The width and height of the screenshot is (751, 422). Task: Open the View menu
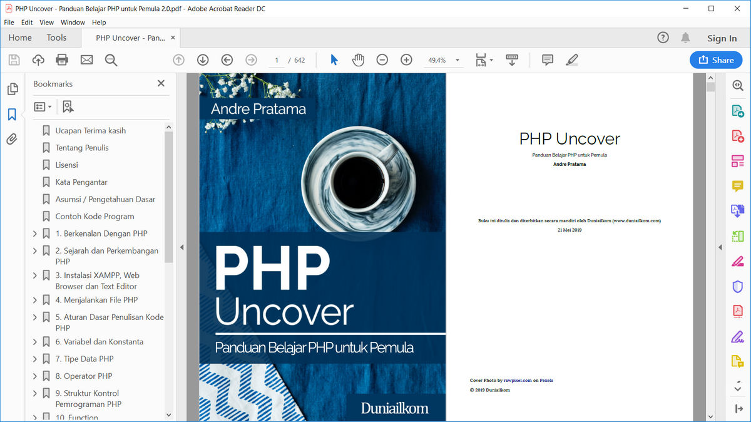click(x=47, y=23)
